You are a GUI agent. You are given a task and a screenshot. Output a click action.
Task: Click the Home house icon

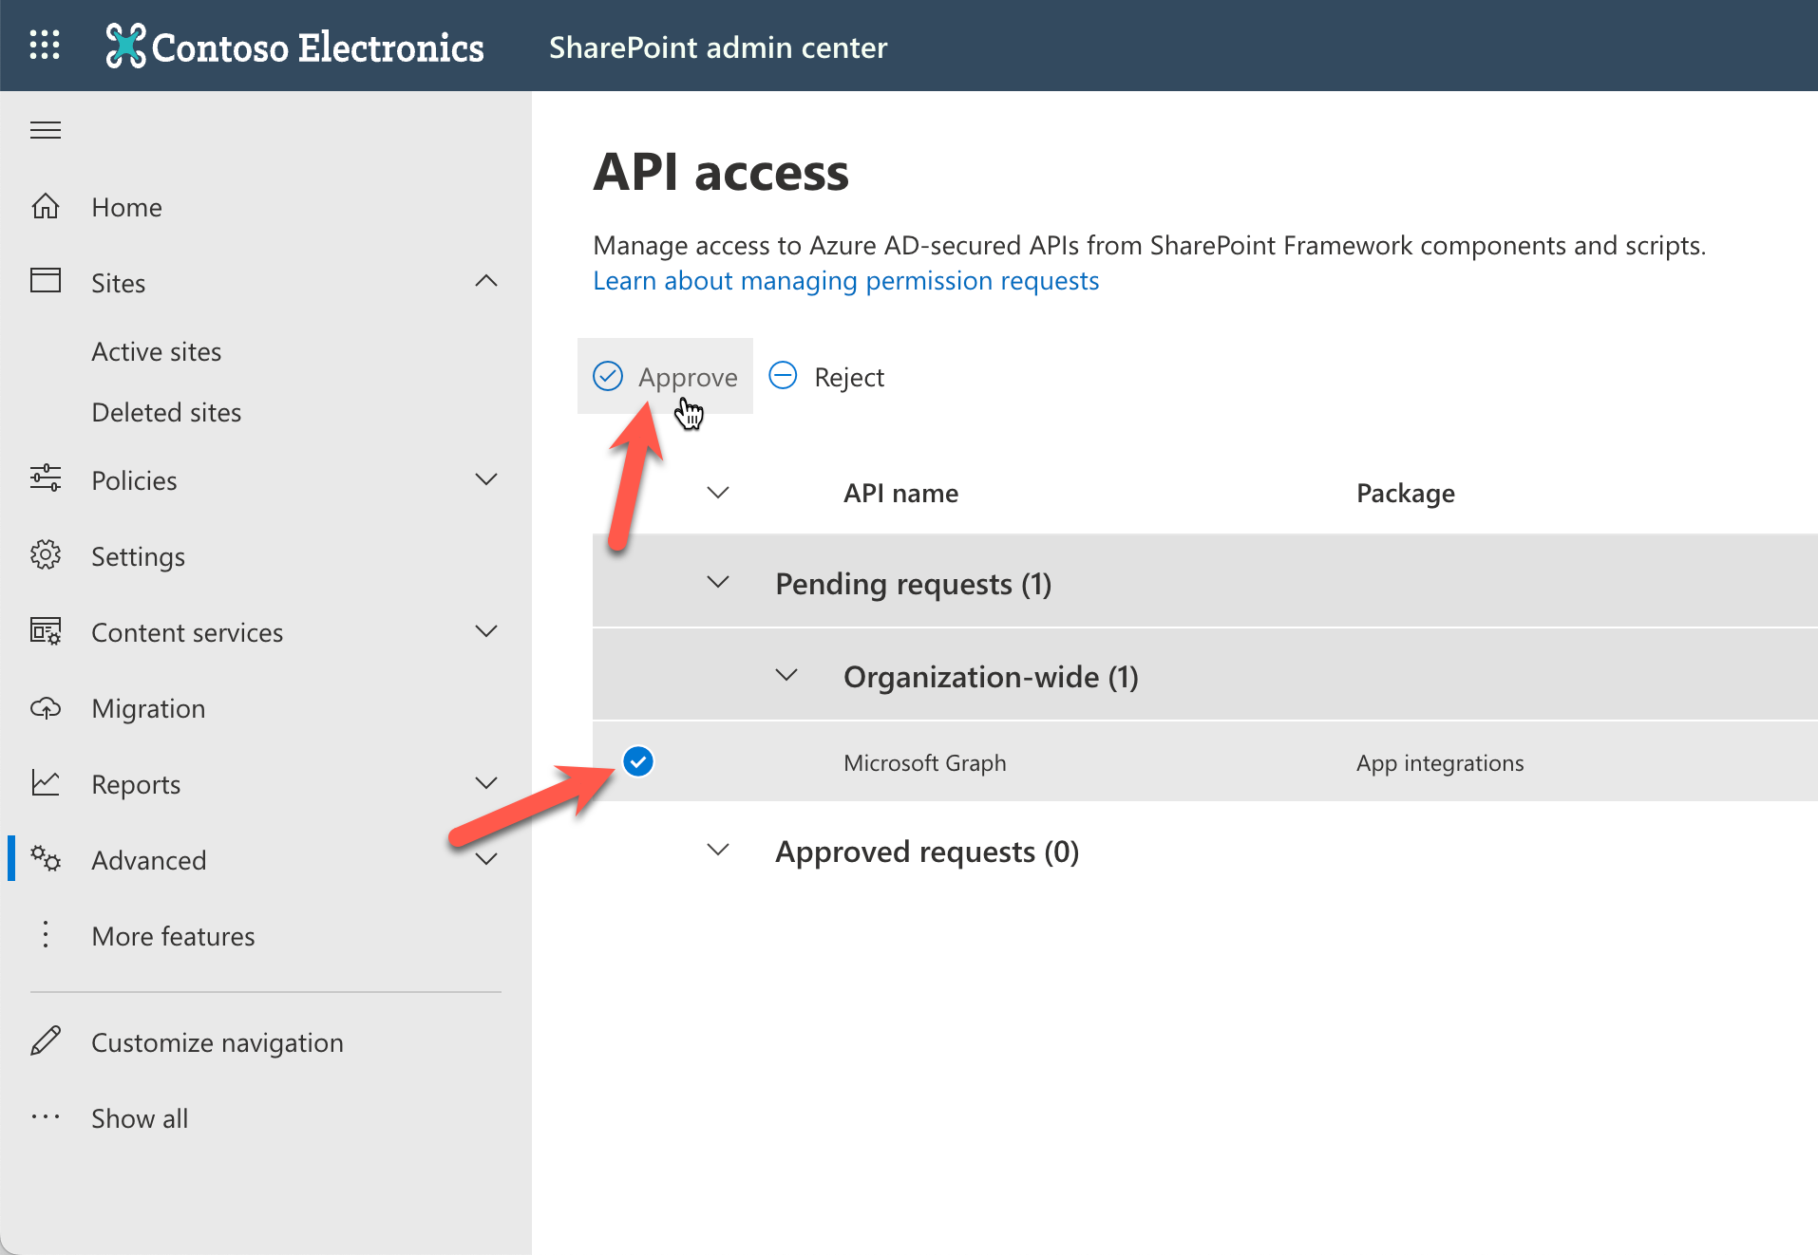[x=46, y=207]
